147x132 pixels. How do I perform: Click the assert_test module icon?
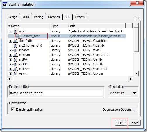pos(20,36)
